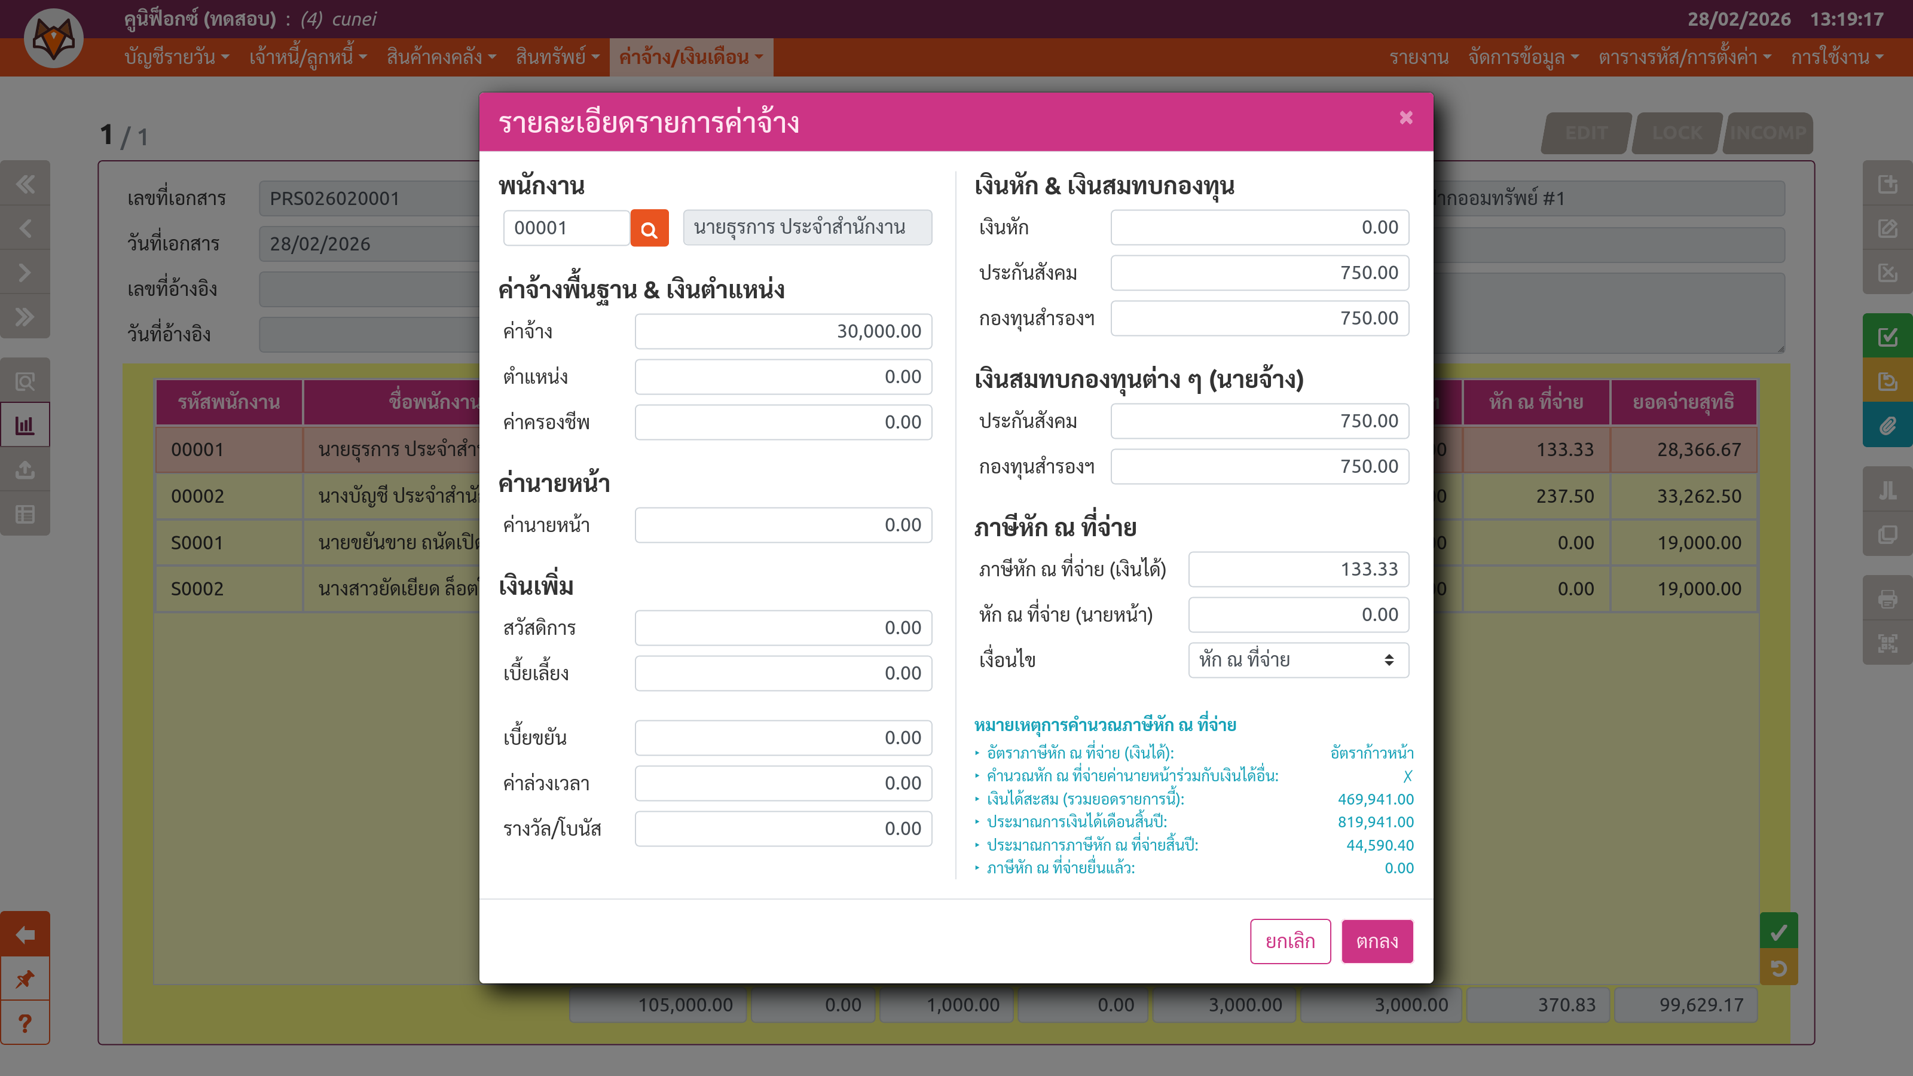Click the pin icon at bottom left
This screenshot has height=1076, width=1913.
(25, 979)
